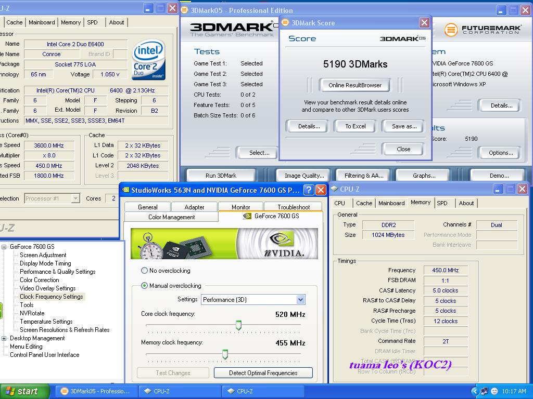Open the General tab in StudioWorks dialog

pos(147,207)
